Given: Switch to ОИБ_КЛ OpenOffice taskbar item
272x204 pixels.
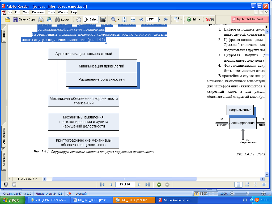Looking at the screenshot, I should pyautogui.click(x=134, y=200).
